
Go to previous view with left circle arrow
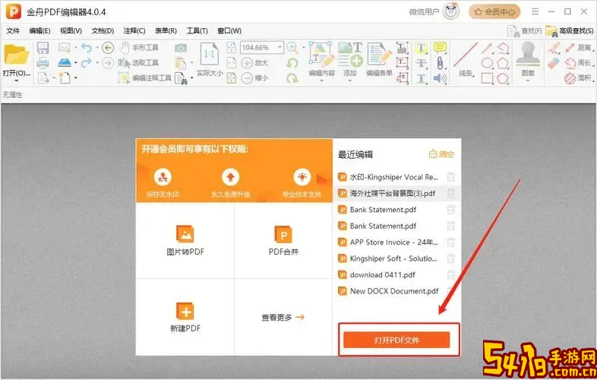[108, 48]
